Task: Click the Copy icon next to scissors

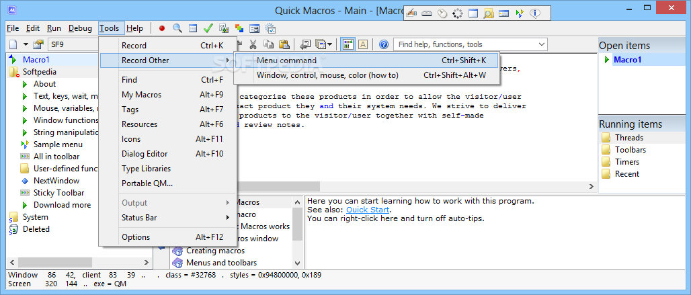Action: 268,44
